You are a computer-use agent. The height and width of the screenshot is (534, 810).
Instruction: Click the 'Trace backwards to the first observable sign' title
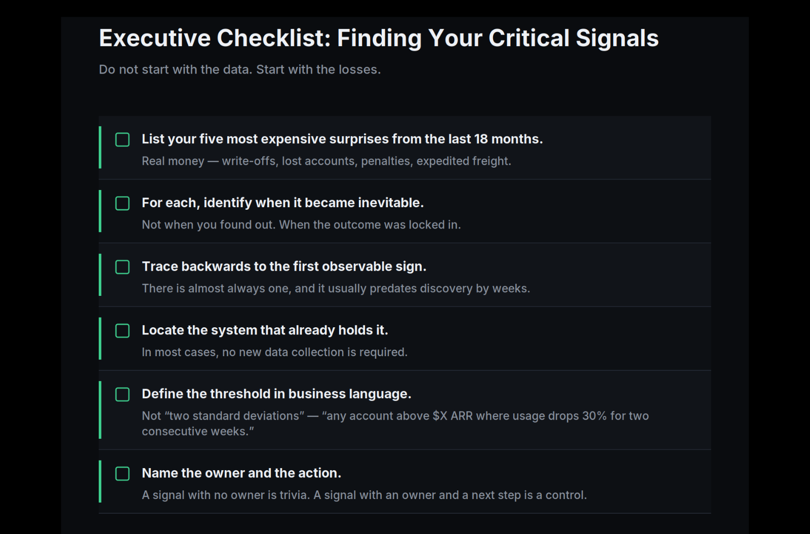coord(284,266)
